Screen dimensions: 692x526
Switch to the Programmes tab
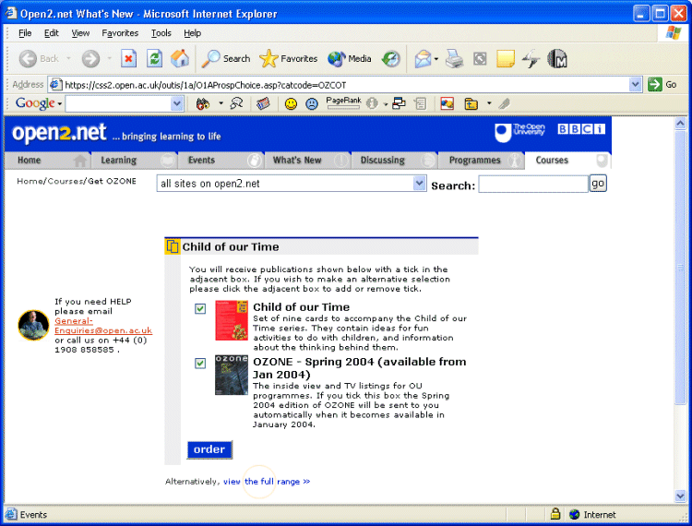(x=482, y=161)
